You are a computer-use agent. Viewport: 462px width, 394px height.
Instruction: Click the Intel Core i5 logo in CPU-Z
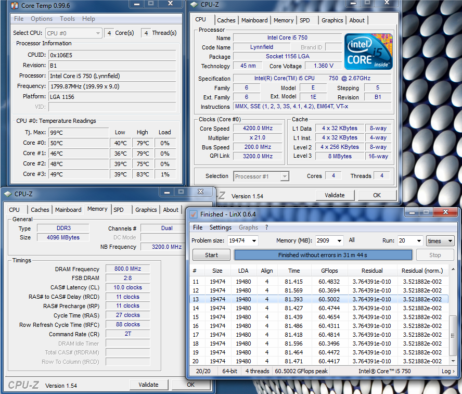pos(368,52)
